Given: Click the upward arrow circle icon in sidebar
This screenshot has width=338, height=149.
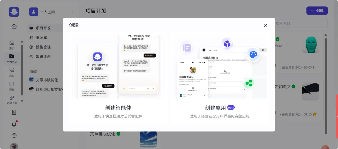Looking at the screenshot, I should 14,136.
